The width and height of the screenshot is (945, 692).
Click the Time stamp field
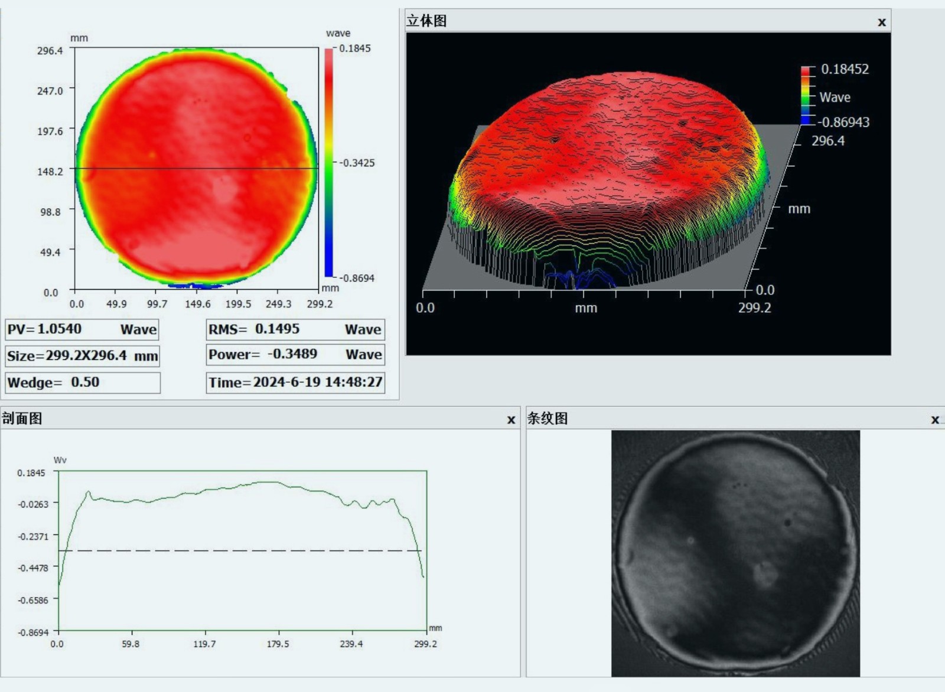tap(295, 382)
